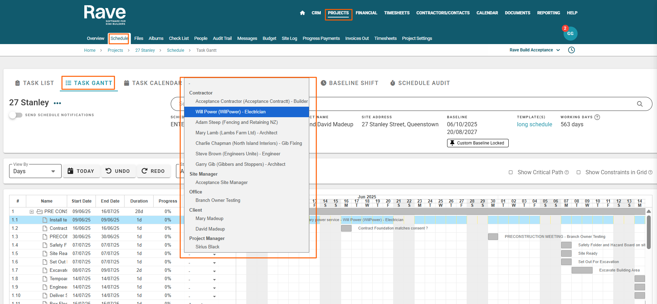Open assignee dropdown arrow in row 1.9

click(x=214, y=288)
